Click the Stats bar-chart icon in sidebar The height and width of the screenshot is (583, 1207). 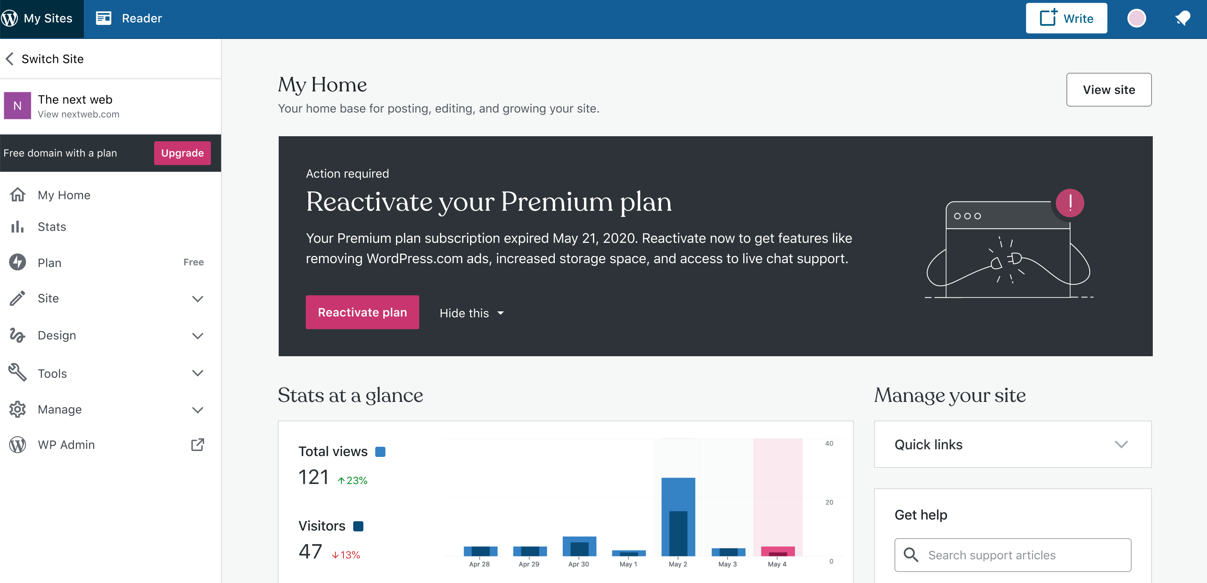(17, 227)
